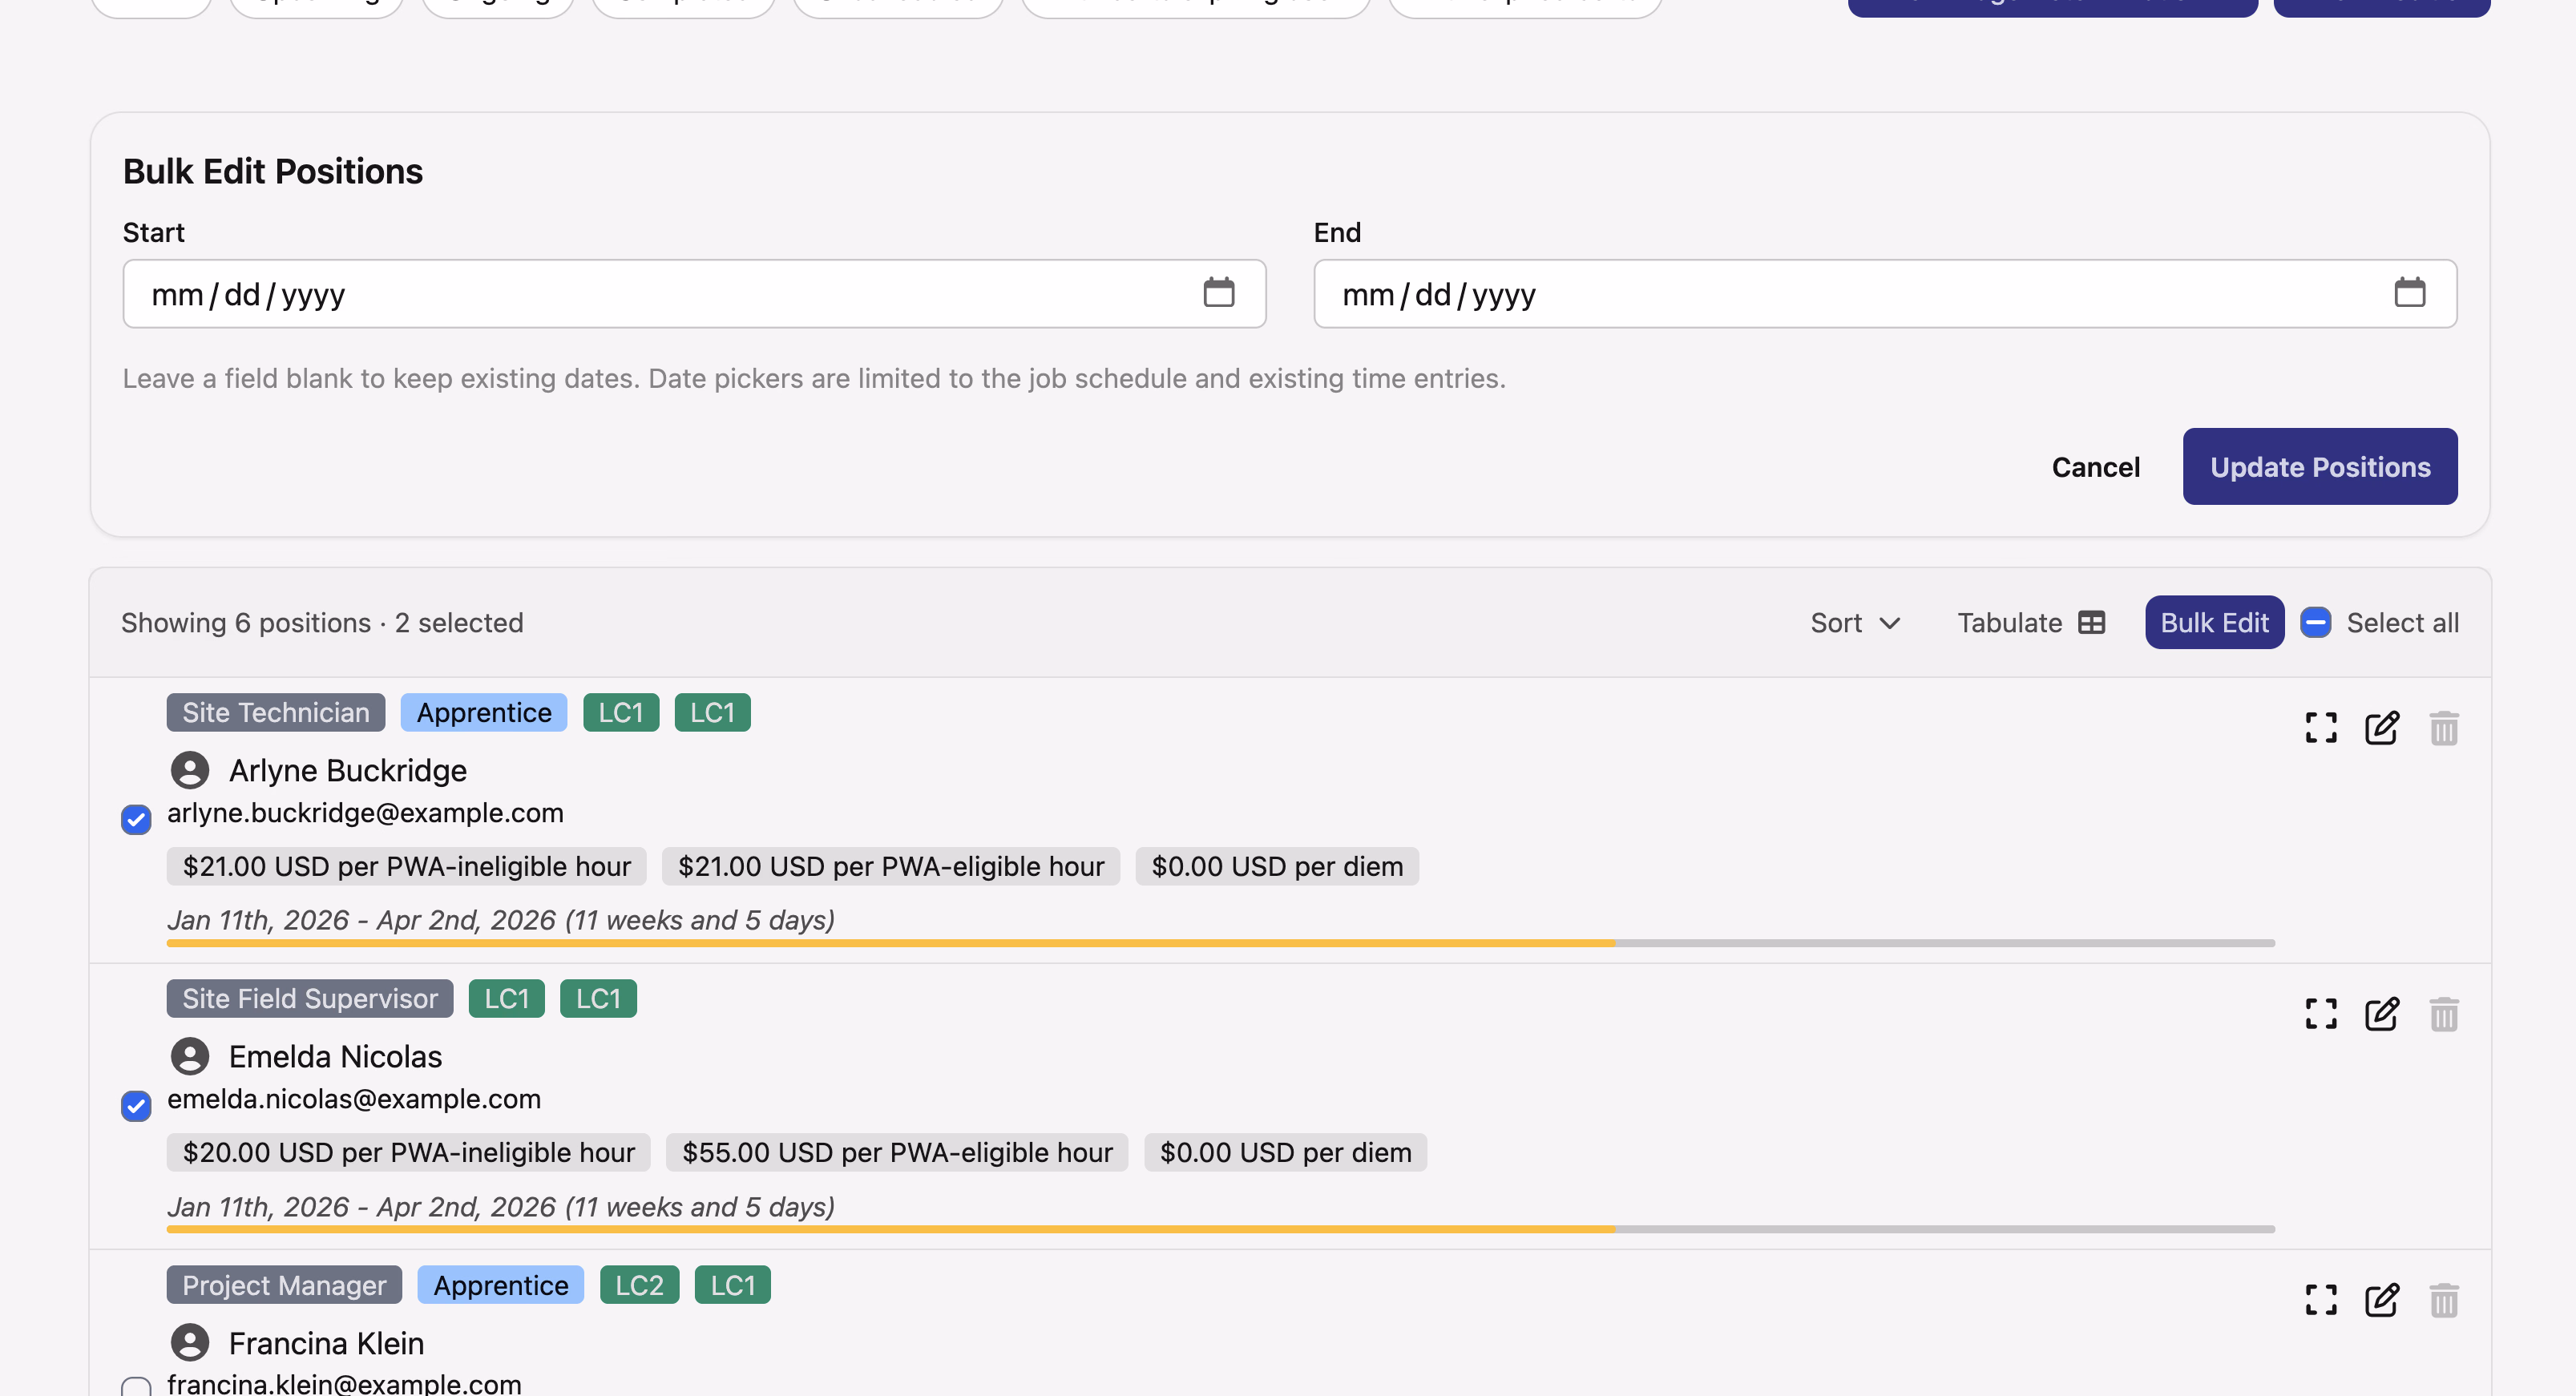Click Apprentice tag on Arlyne Buckridge
Viewport: 2576px width, 1396px height.
pyautogui.click(x=484, y=713)
